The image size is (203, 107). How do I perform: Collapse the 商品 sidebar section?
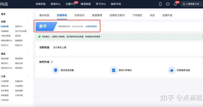pos(28,53)
